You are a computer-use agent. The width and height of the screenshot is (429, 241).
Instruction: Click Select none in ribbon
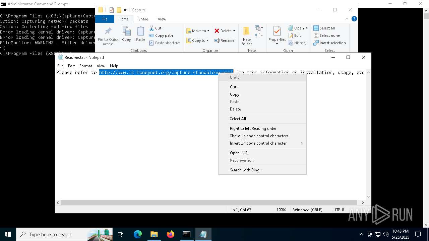326,35
